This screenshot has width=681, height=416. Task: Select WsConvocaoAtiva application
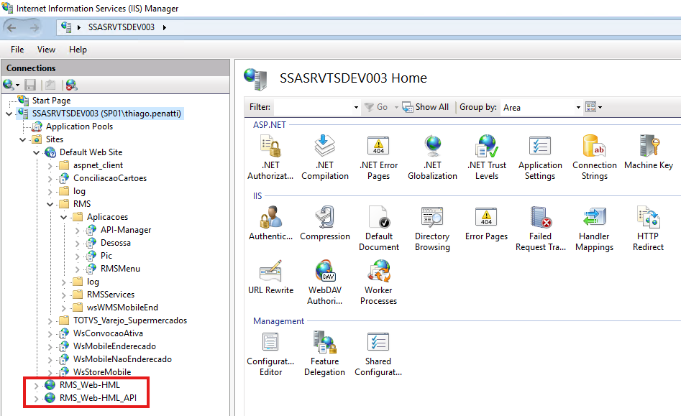(x=108, y=333)
